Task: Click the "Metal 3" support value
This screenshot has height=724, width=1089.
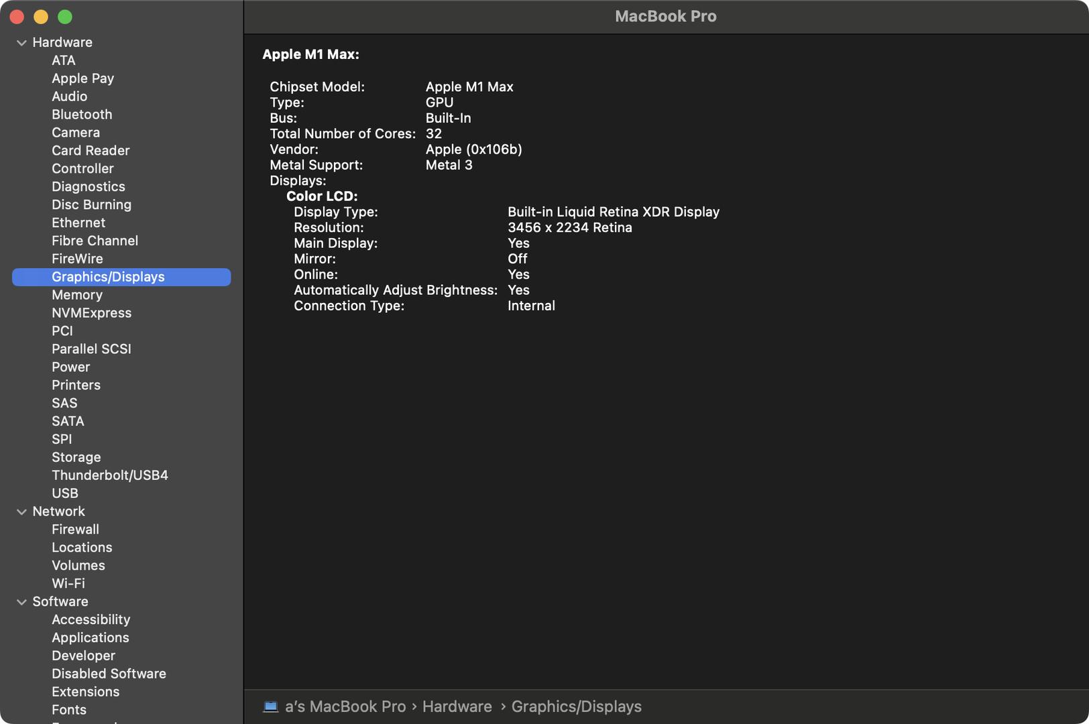Action: (449, 166)
